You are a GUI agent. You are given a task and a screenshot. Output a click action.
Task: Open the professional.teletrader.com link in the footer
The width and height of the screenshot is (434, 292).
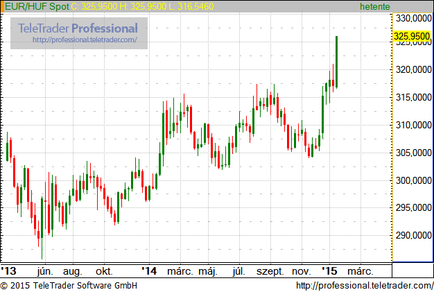coord(365,286)
